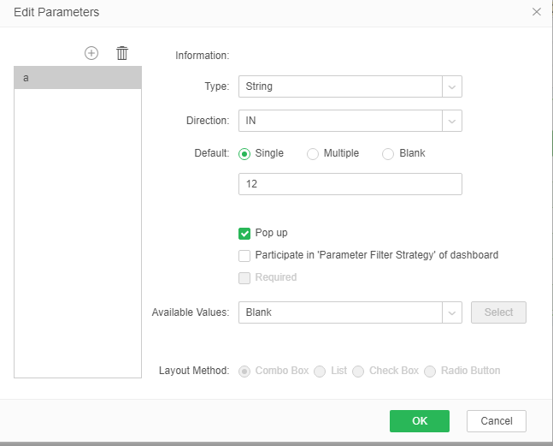Image resolution: width=553 pixels, height=446 pixels.
Task: Choose the Single default radio button
Action: (244, 154)
